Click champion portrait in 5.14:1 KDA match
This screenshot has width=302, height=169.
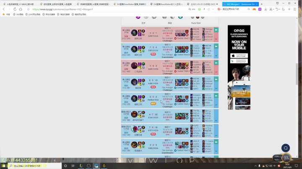click(x=134, y=114)
